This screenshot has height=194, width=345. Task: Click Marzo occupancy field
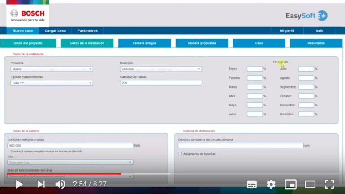point(254,87)
